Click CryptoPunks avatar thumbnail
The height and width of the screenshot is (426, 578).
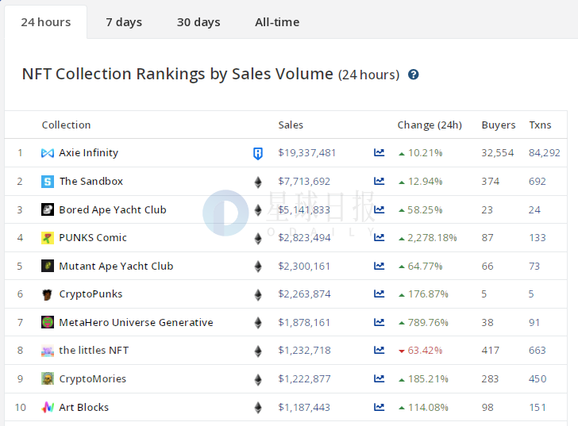(x=48, y=294)
